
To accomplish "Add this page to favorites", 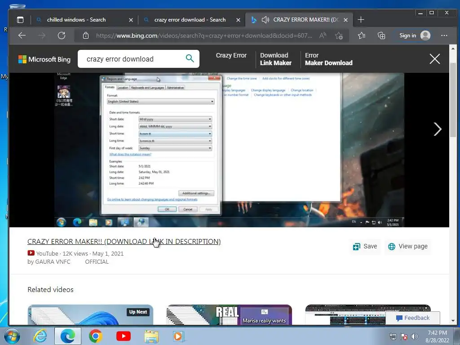I will [339, 36].
